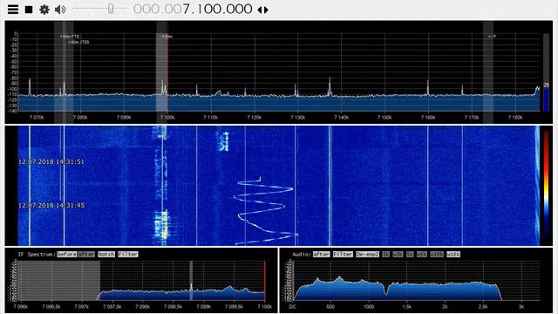
Task: Click the left tuning step arrow
Action: point(260,10)
